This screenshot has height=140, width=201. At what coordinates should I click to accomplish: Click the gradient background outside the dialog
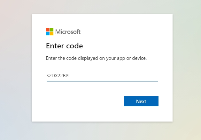point(15,70)
